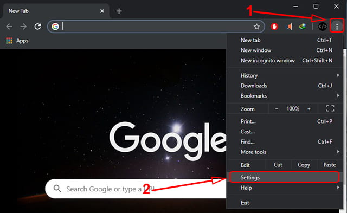Expand the History submenu
Screen dimensions: 347x213
tap(285, 75)
